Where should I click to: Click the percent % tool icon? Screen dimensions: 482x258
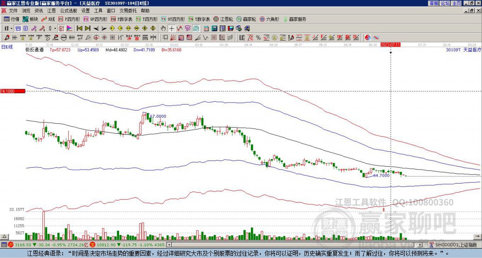[x=258, y=38]
